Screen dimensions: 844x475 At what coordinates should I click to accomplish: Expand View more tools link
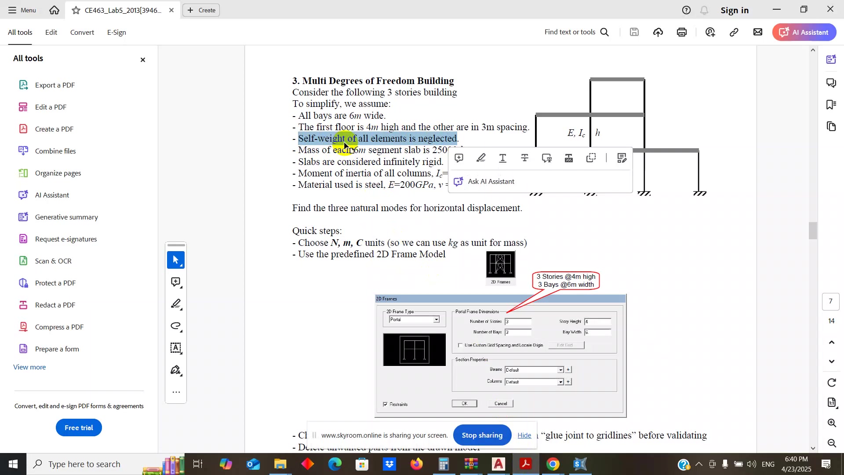pyautogui.click(x=29, y=367)
